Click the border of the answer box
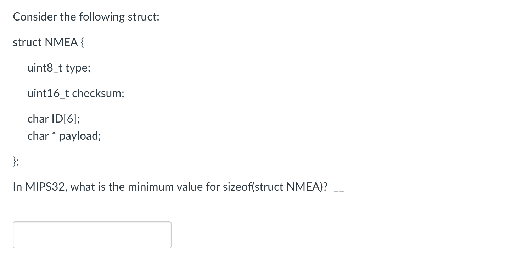 pos(91,222)
